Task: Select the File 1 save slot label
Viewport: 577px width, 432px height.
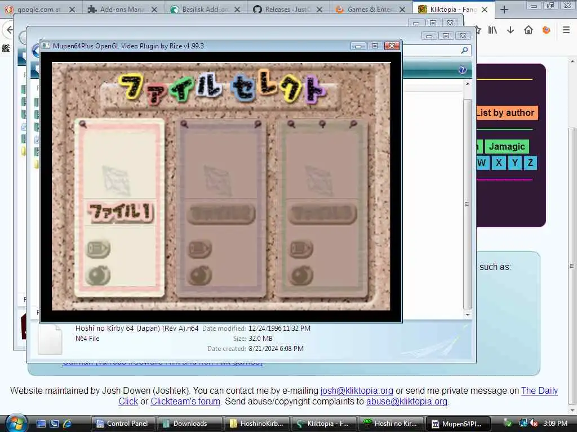Action: coord(121,212)
